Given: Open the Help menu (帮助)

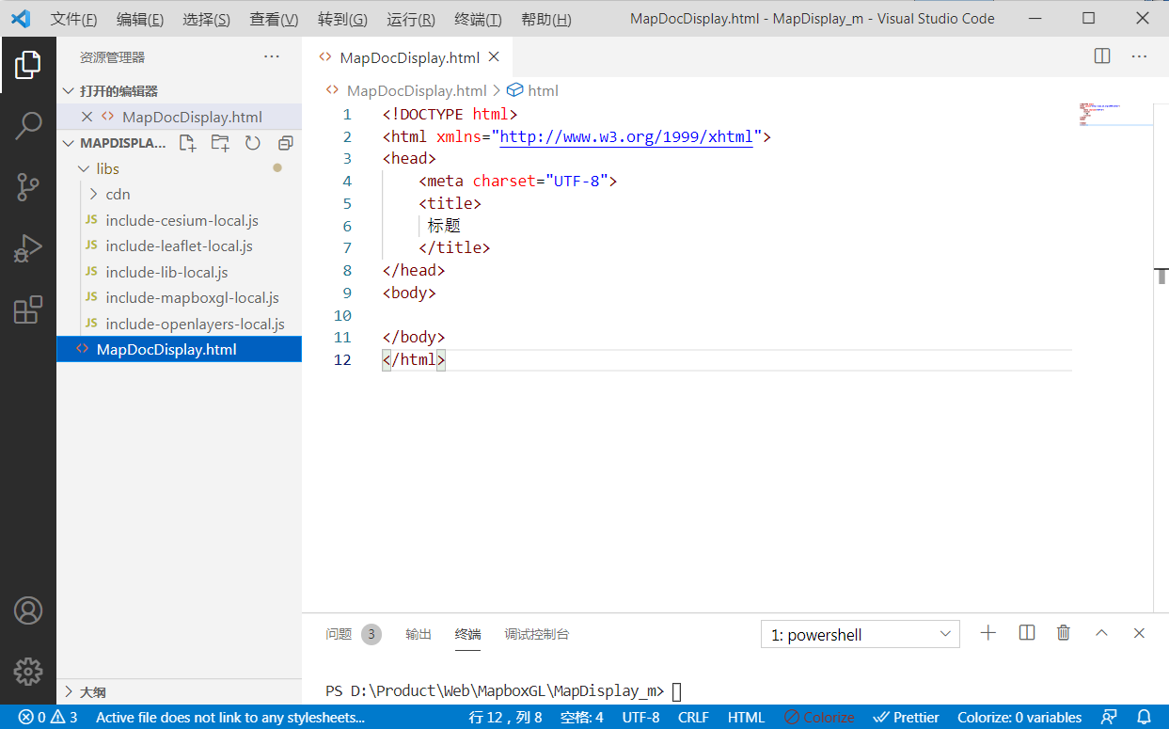Looking at the screenshot, I should [x=545, y=19].
